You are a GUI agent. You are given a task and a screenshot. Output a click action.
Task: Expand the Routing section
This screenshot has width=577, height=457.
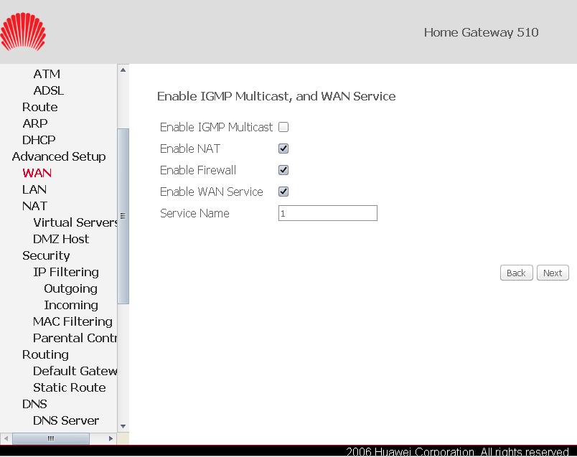coord(45,354)
